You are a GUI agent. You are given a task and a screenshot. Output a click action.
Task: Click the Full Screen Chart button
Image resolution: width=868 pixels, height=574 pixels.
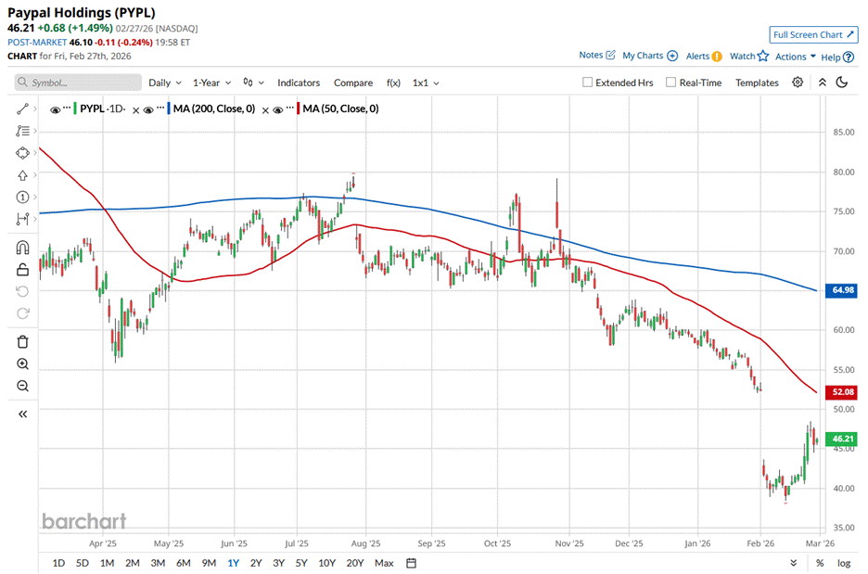813,34
